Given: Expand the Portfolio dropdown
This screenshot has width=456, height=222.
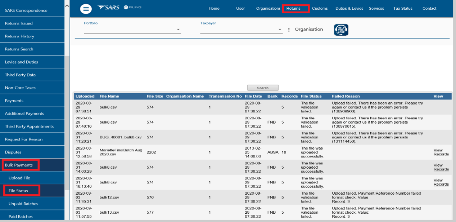Looking at the screenshot, I should tap(178, 30).
